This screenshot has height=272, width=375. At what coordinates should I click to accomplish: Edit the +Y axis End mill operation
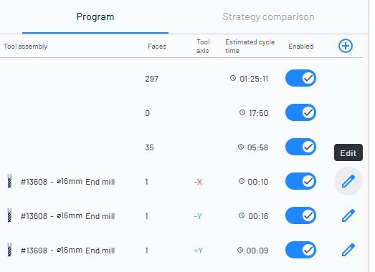tap(348, 250)
